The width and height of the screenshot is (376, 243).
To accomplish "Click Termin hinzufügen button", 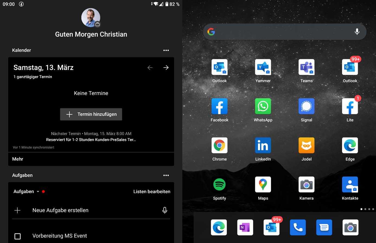I will click(91, 114).
